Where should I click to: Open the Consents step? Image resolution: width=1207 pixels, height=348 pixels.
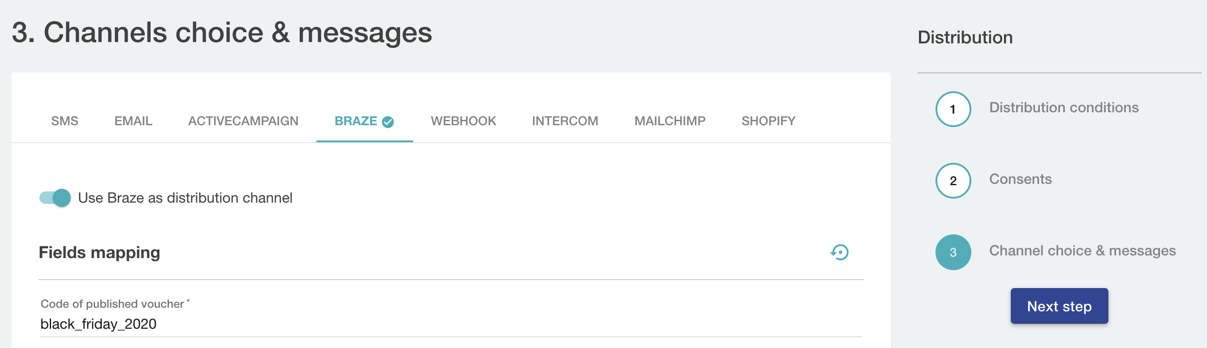coord(1020,179)
